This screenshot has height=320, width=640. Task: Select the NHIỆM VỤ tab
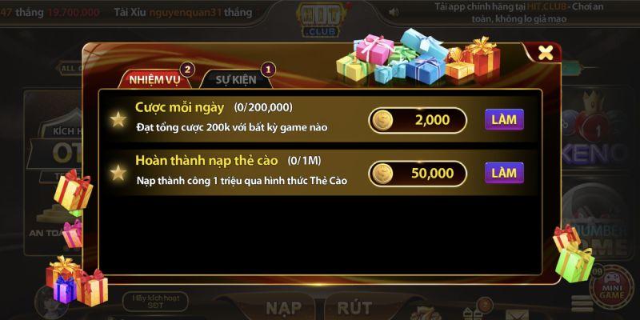[154, 79]
